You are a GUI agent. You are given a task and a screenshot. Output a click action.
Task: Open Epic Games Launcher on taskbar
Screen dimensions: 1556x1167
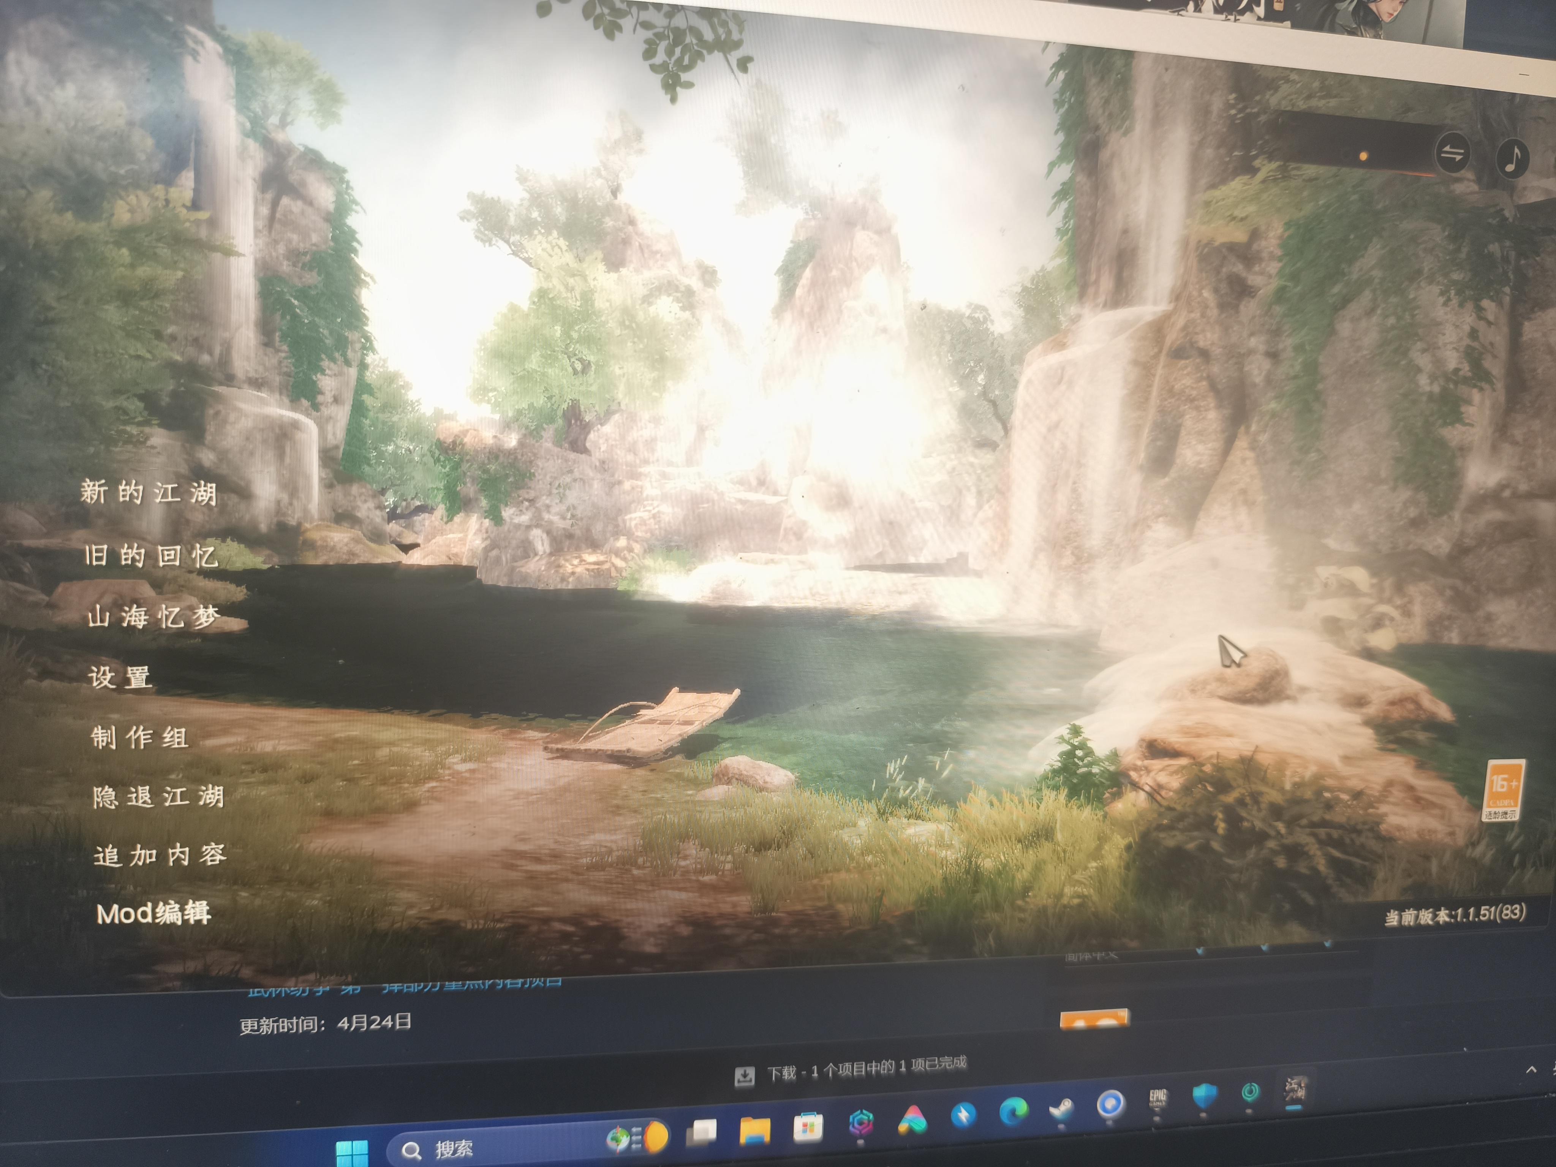tap(1158, 1099)
